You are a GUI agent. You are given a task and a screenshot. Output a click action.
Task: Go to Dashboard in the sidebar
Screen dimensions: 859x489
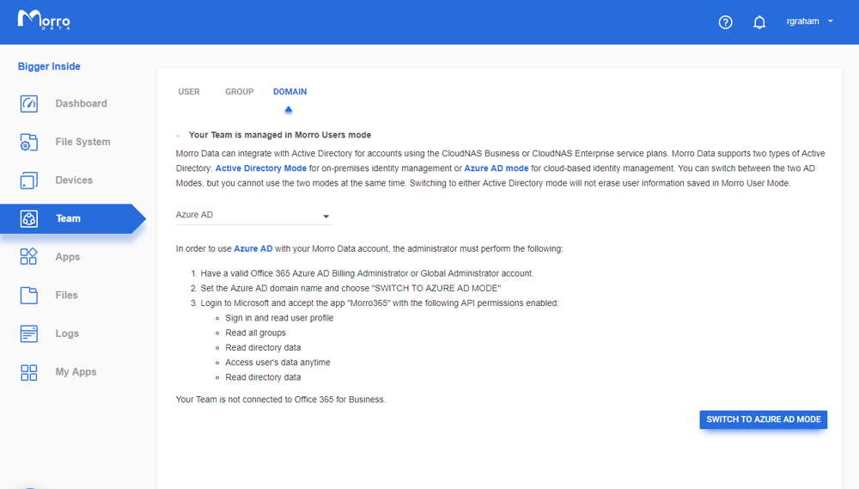pyautogui.click(x=81, y=104)
